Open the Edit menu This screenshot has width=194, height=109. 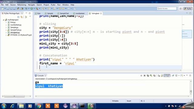7,5
